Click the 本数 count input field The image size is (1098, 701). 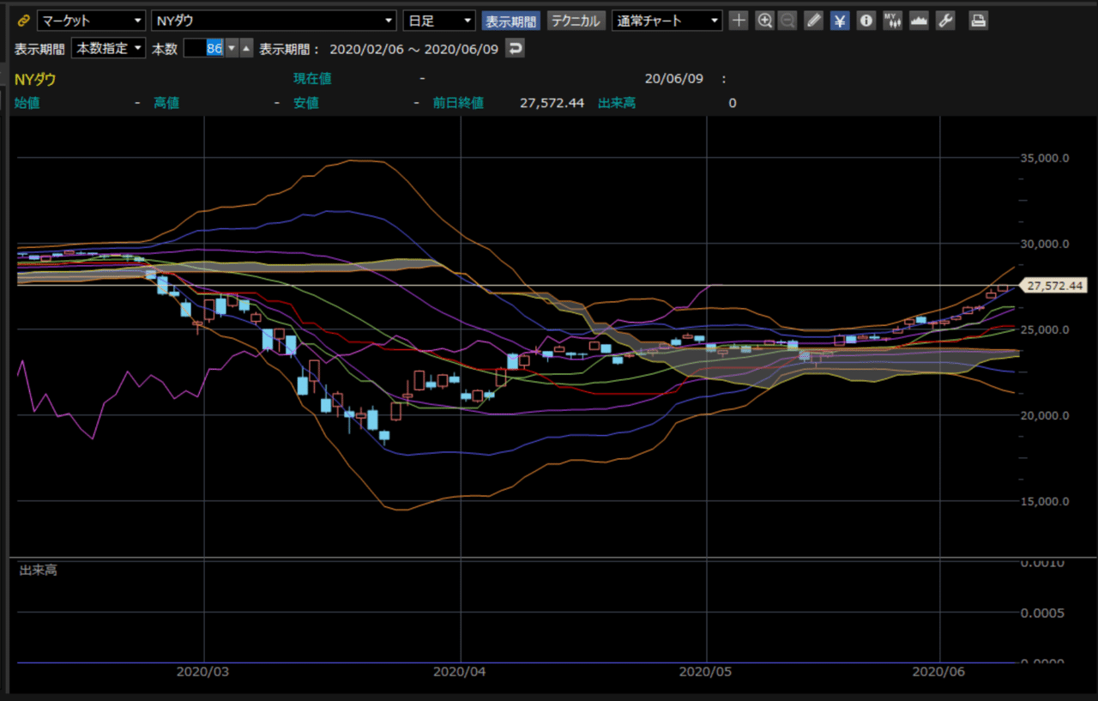click(x=204, y=49)
